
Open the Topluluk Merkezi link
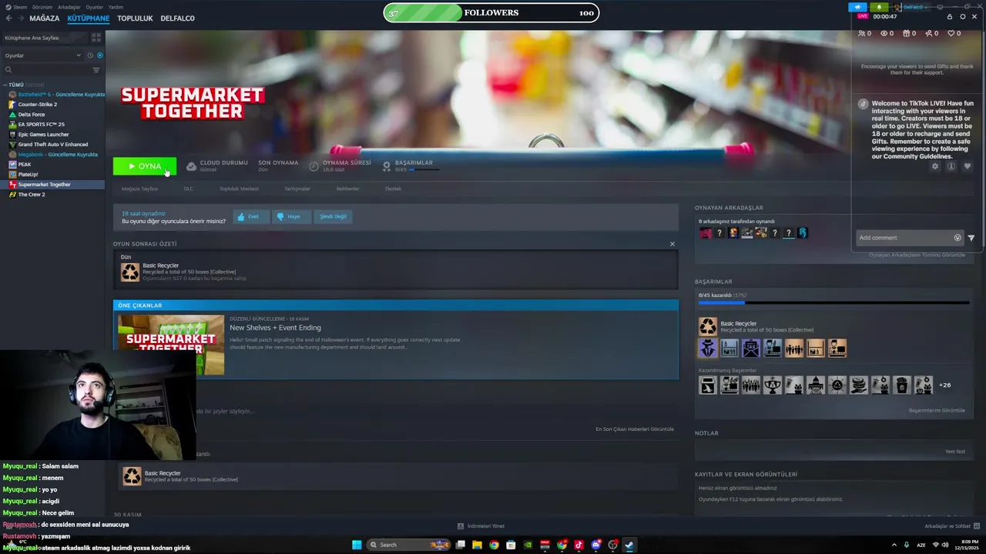click(239, 189)
